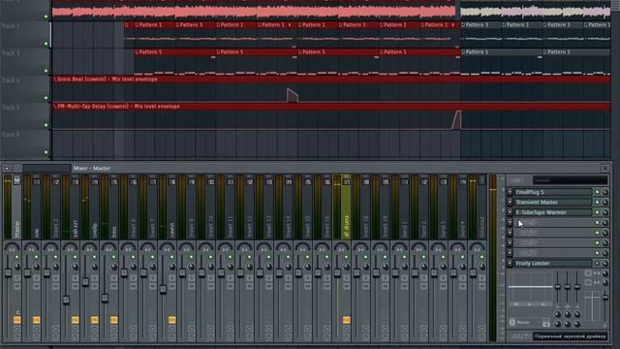Open the OUT audio driver output selector
Image resolution: width=620 pixels, height=349 pixels.
tap(571, 336)
